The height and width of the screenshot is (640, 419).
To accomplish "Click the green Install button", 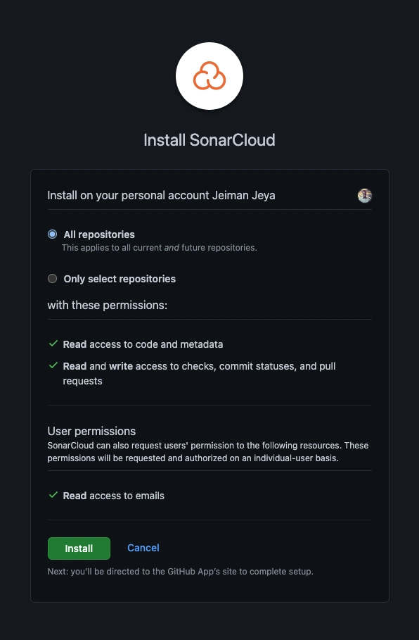I will tap(79, 548).
